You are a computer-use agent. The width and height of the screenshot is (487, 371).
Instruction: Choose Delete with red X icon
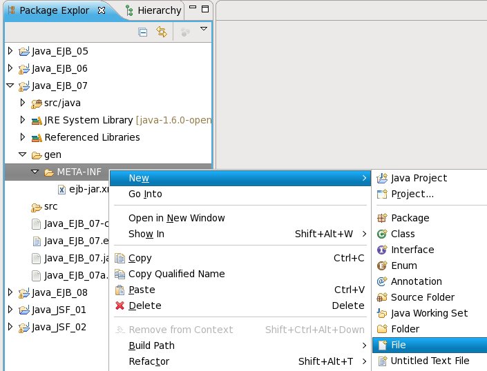(x=240, y=305)
